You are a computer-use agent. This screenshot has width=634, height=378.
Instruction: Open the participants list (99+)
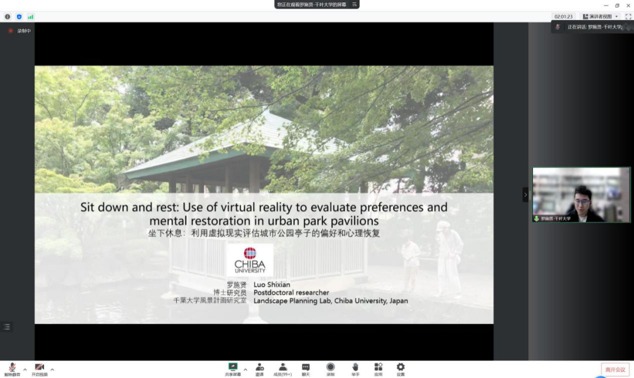(282, 368)
